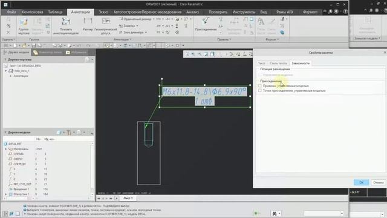Click the save icon in quick toolbar
The image size is (387, 218).
[x=34, y=45]
